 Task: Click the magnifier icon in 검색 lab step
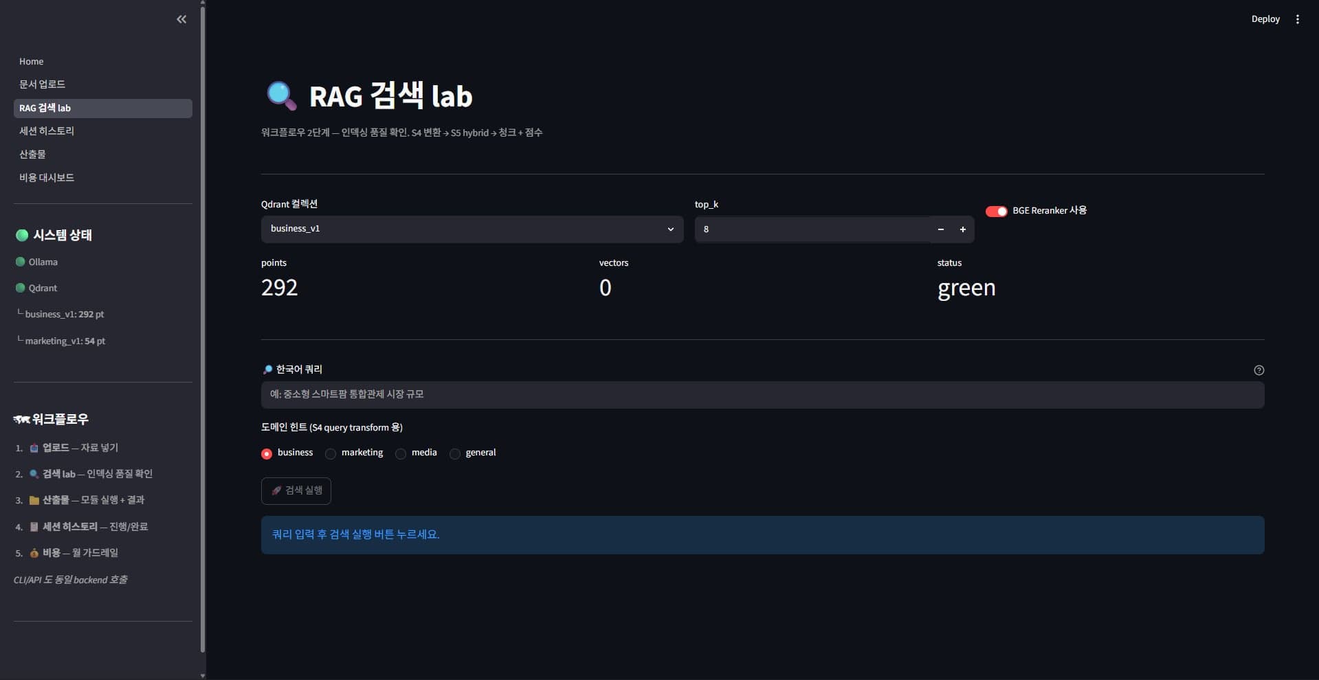click(x=34, y=474)
